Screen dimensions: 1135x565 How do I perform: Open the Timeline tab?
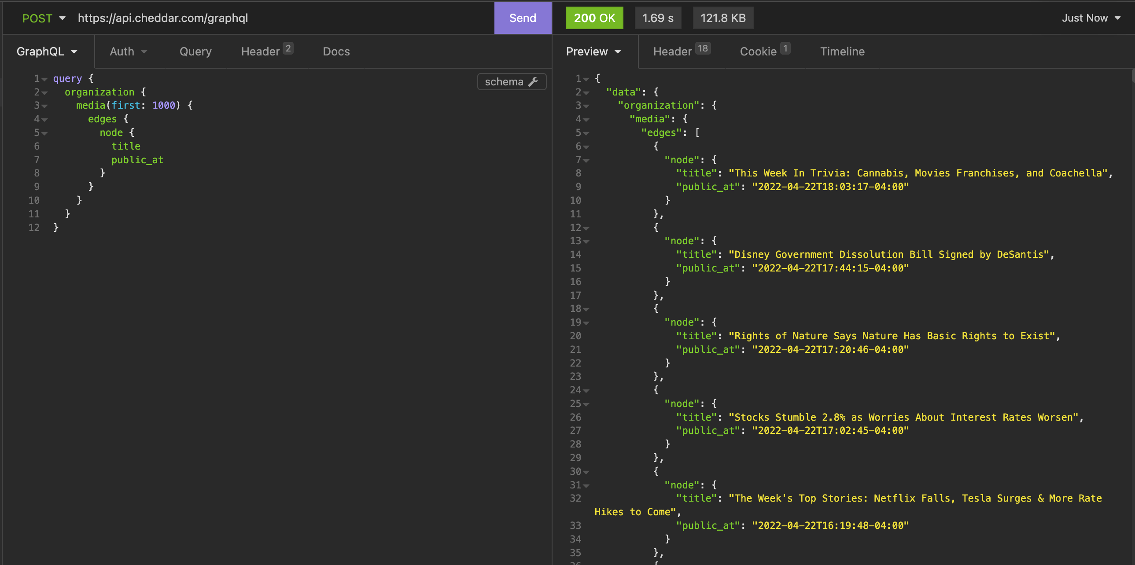(x=841, y=51)
